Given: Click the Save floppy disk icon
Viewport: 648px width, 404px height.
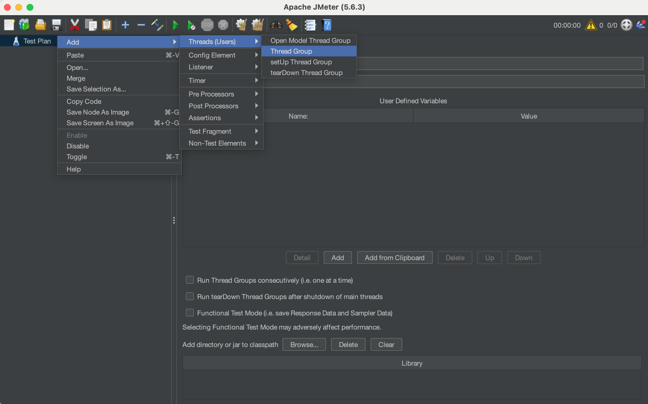Looking at the screenshot, I should (56, 25).
